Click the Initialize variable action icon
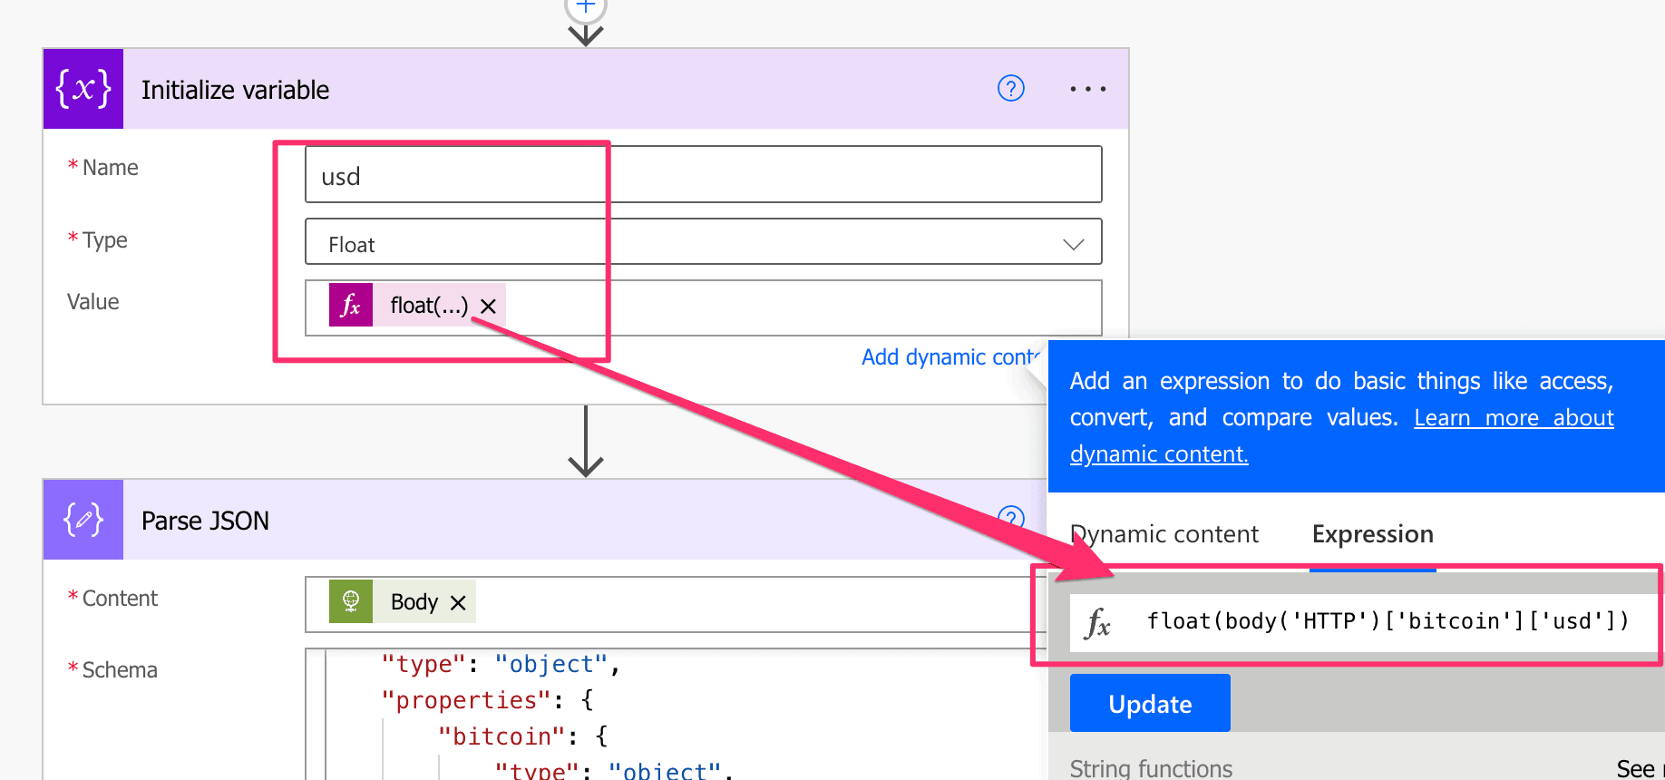 [x=83, y=89]
